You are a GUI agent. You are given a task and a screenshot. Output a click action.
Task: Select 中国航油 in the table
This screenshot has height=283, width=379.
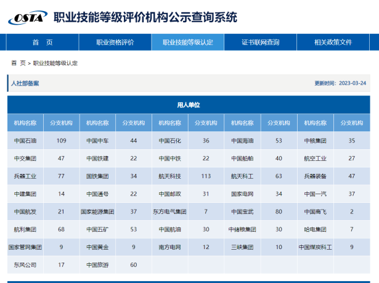[x=169, y=229]
